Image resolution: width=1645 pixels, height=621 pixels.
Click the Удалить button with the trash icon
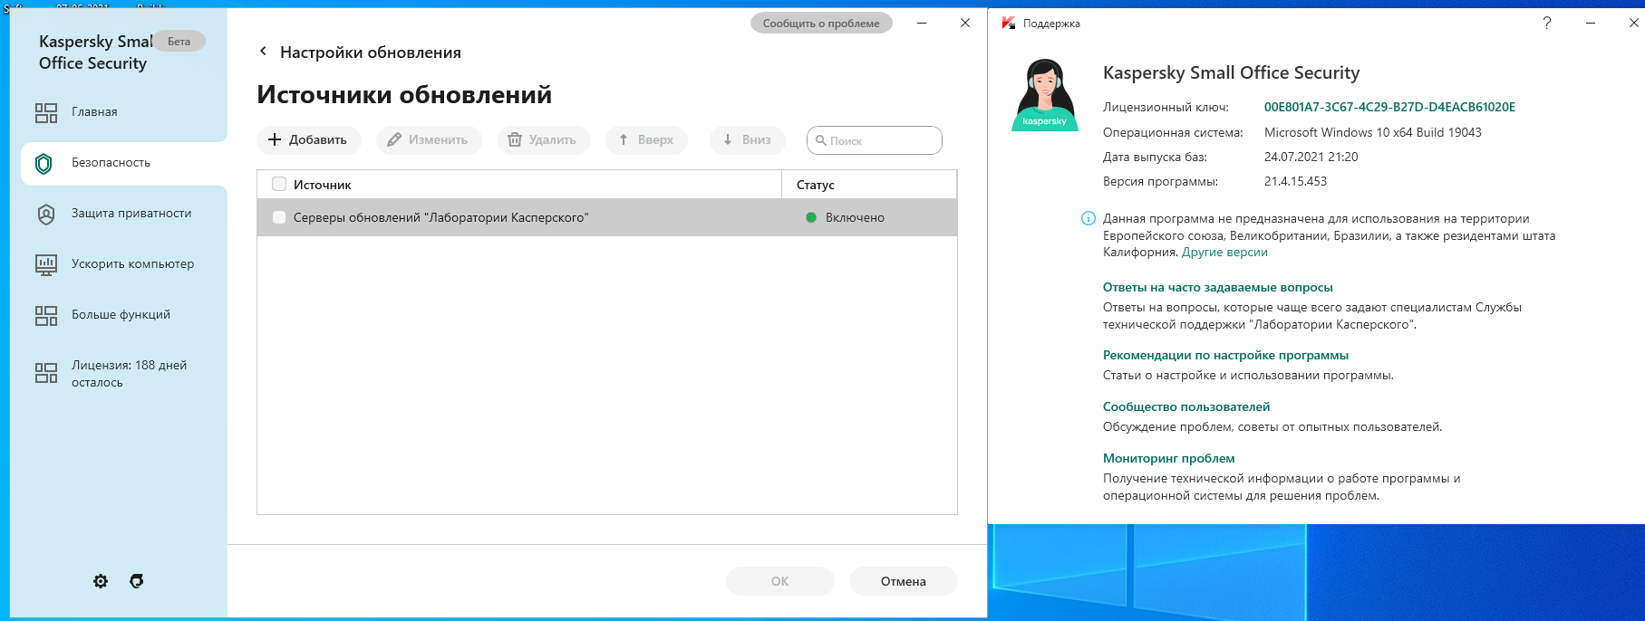tap(543, 140)
